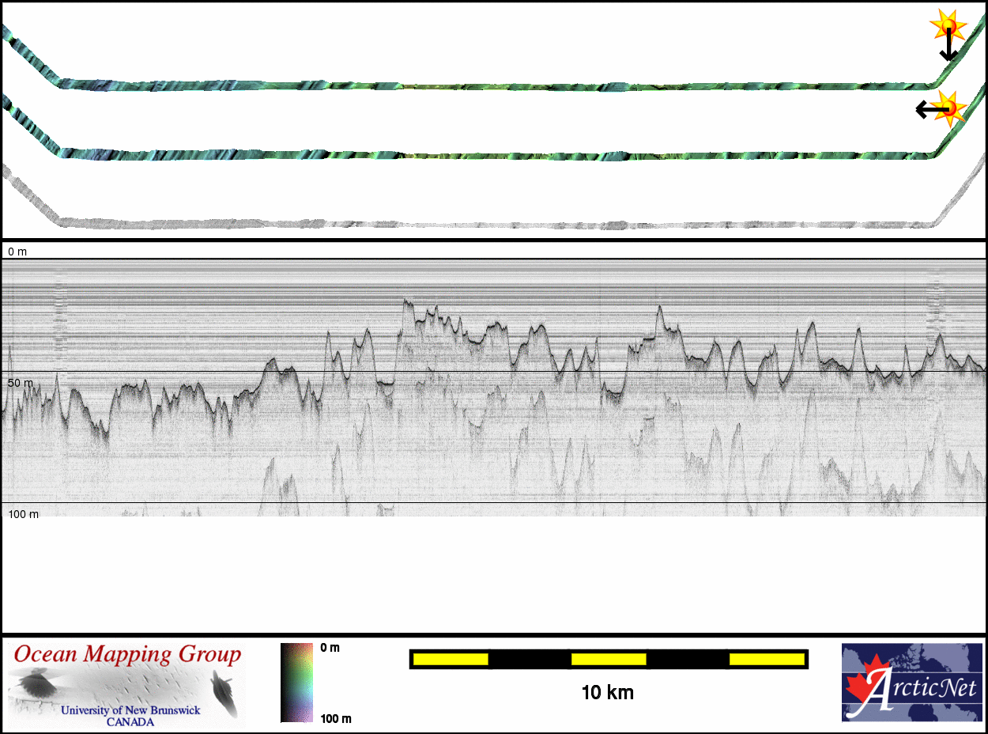Click the rightmost yellow segment of the scale bar

tap(766, 659)
